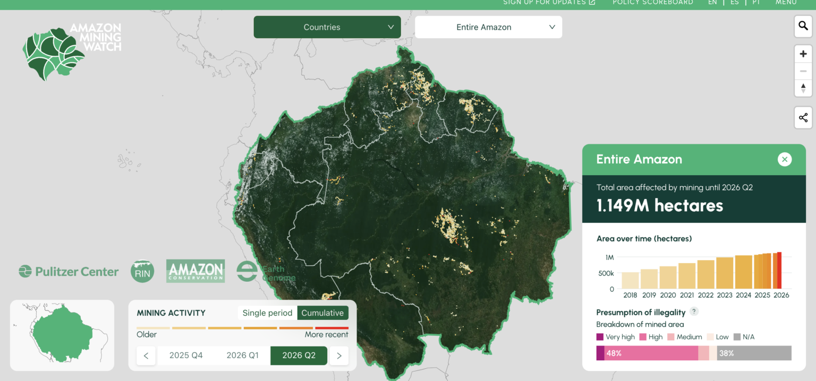Viewport: 816px width, 381px height.
Task: Click the Amazon overview minimap thumbnail
Action: coord(62,335)
